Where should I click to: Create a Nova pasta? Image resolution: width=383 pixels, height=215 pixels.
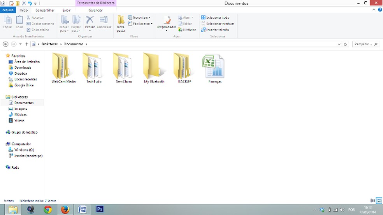pos(121,24)
